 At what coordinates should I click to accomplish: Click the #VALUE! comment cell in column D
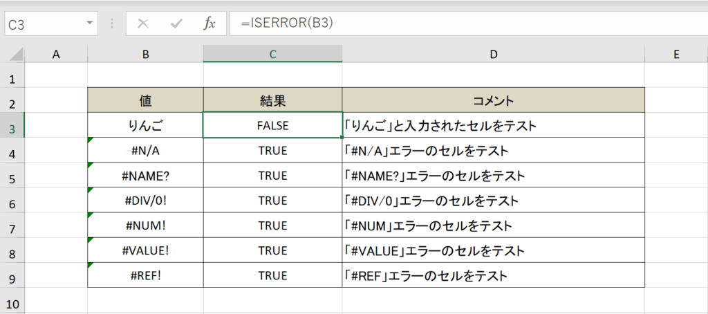(494, 250)
